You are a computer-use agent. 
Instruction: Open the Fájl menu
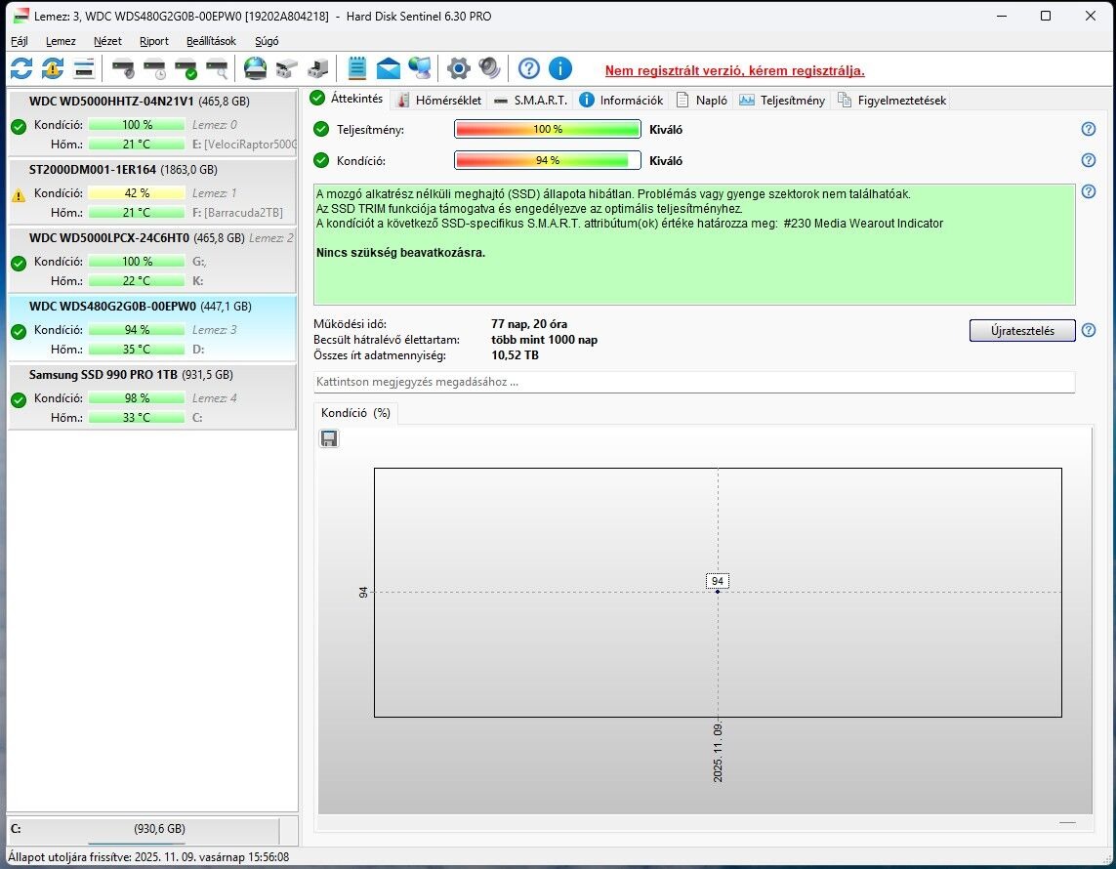20,41
